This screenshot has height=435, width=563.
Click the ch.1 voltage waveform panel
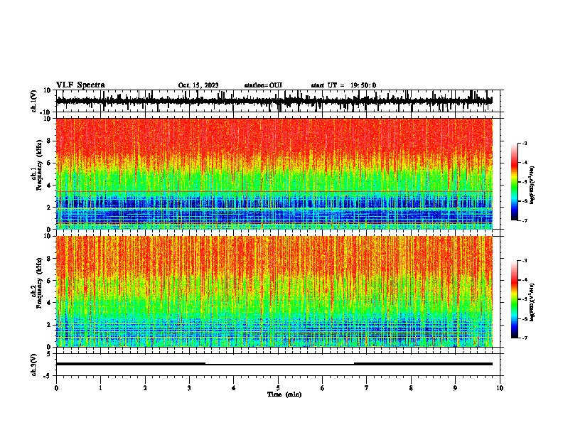coord(278,101)
